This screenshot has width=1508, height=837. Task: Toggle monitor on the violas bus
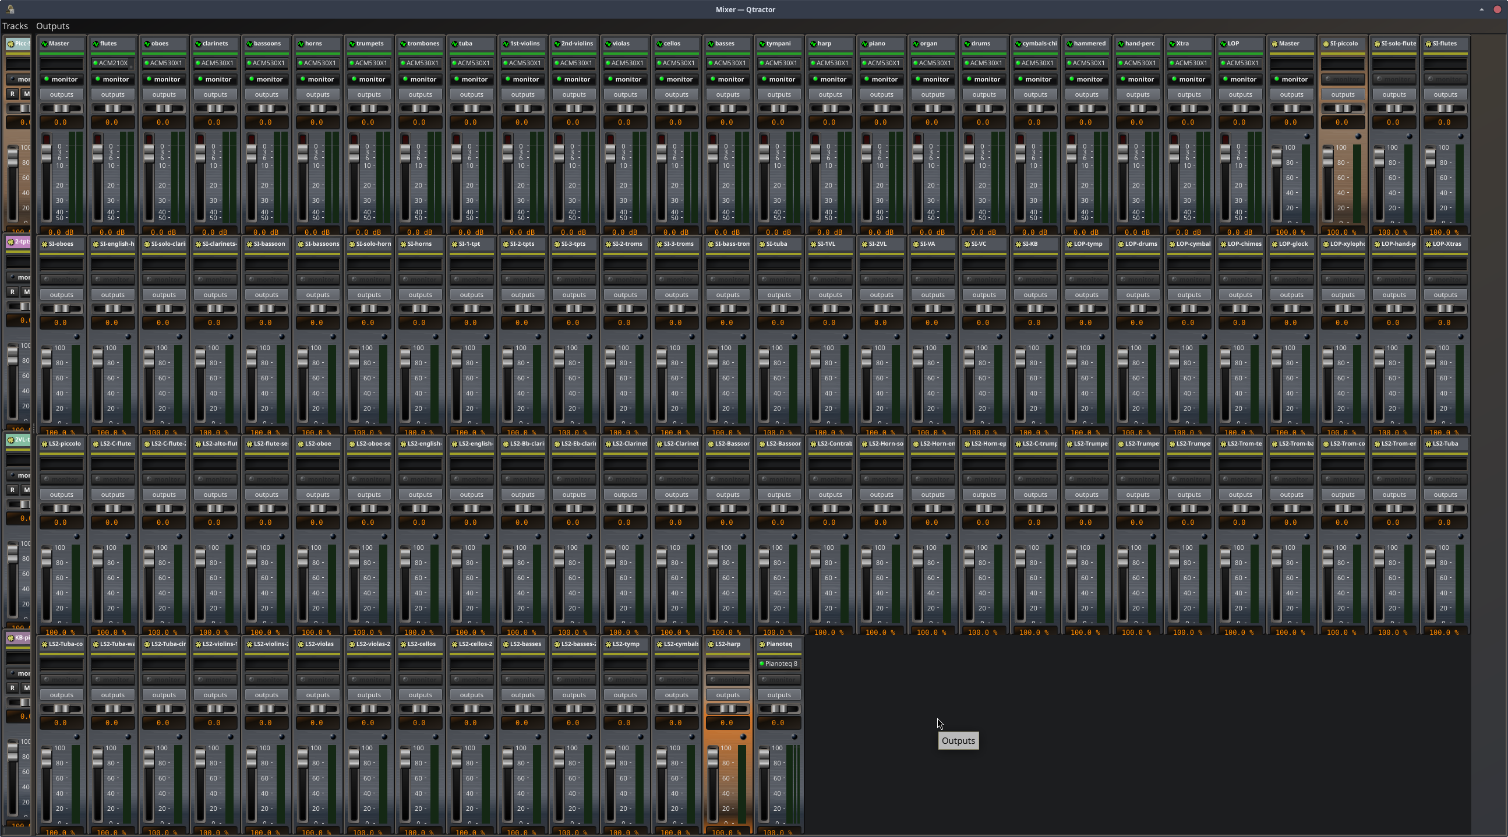(x=625, y=79)
